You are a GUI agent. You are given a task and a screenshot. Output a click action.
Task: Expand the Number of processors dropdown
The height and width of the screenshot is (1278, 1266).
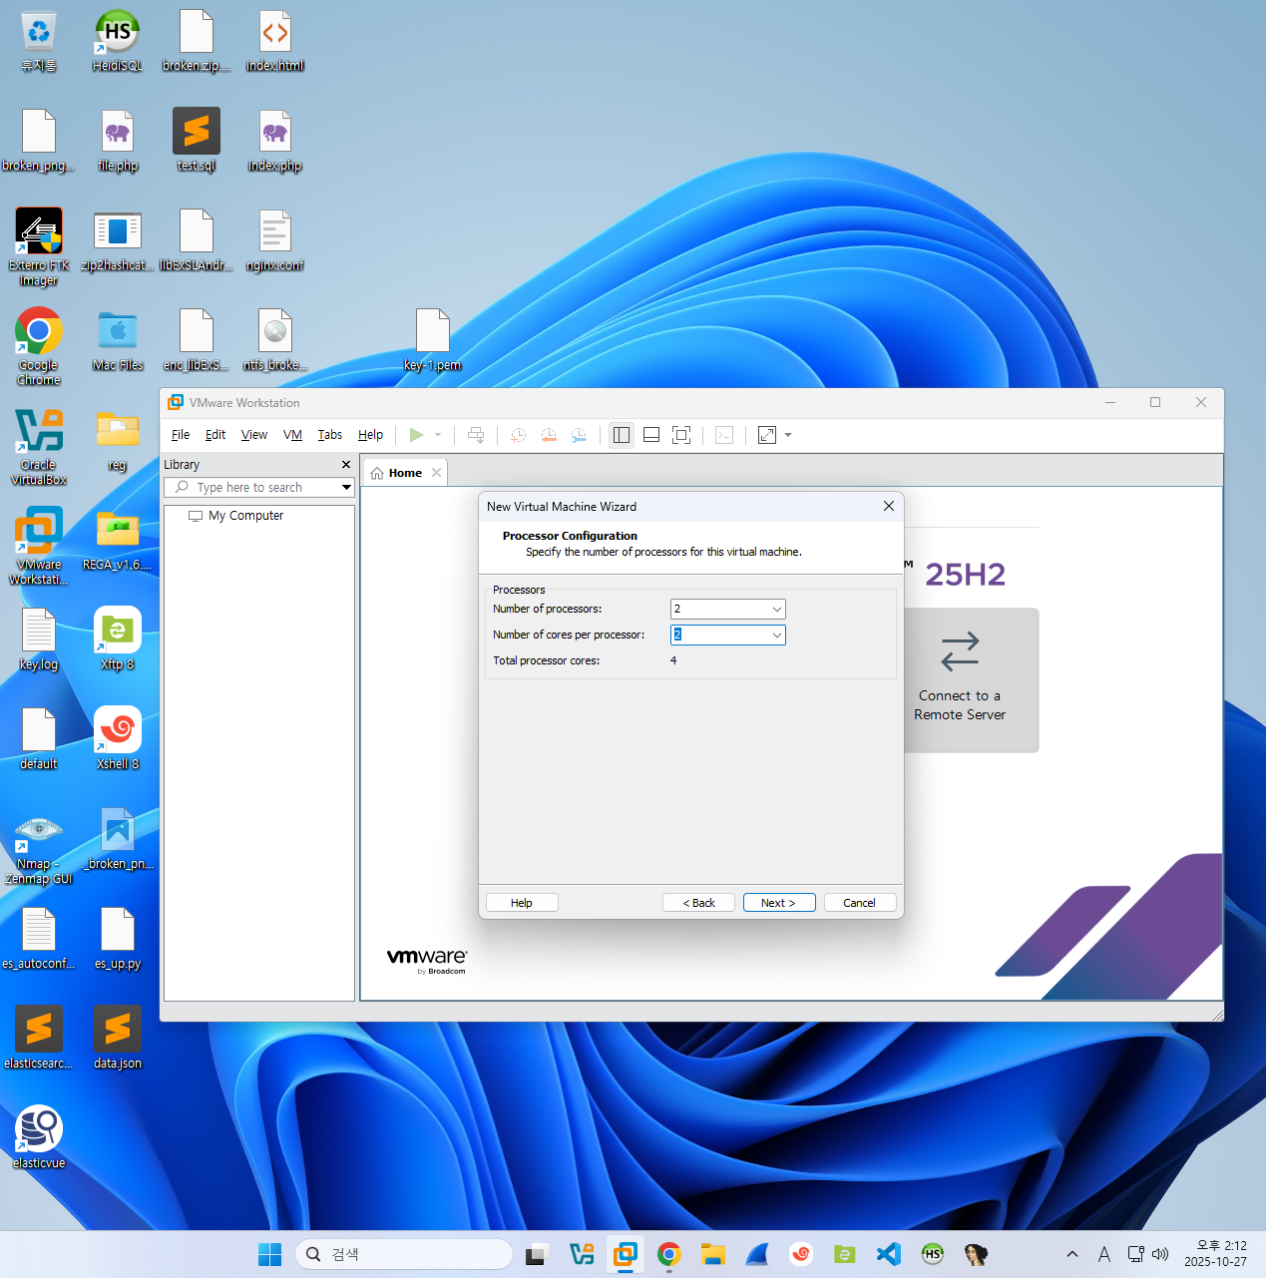tap(776, 610)
